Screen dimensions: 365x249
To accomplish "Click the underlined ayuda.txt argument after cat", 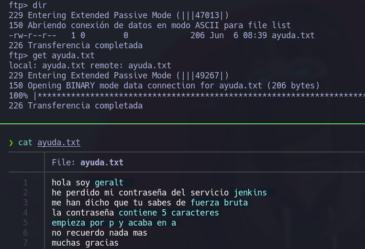I will [x=59, y=143].
